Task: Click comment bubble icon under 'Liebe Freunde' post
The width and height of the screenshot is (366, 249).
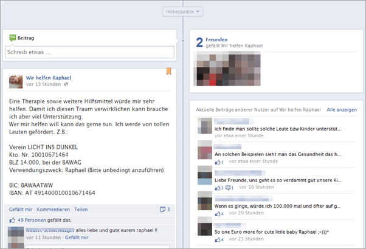Action: pyautogui.click(x=228, y=188)
